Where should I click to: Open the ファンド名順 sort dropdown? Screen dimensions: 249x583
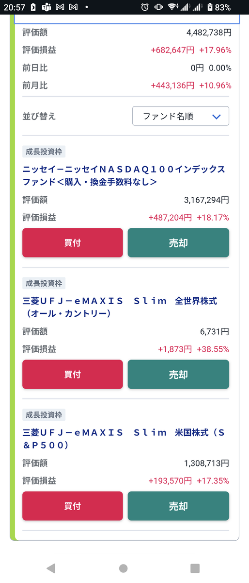(x=181, y=116)
